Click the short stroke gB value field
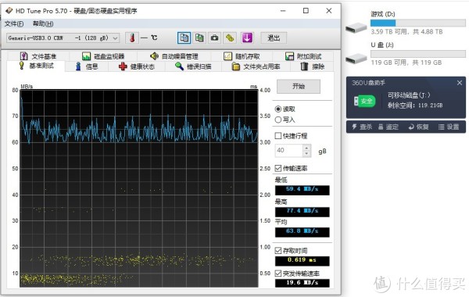This screenshot has height=297, width=469. tap(289, 150)
